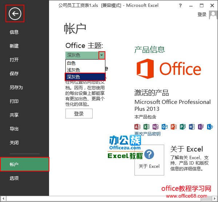218x202 pixels.
Task: Click the 登录 button under Office account
Action: coord(79,114)
